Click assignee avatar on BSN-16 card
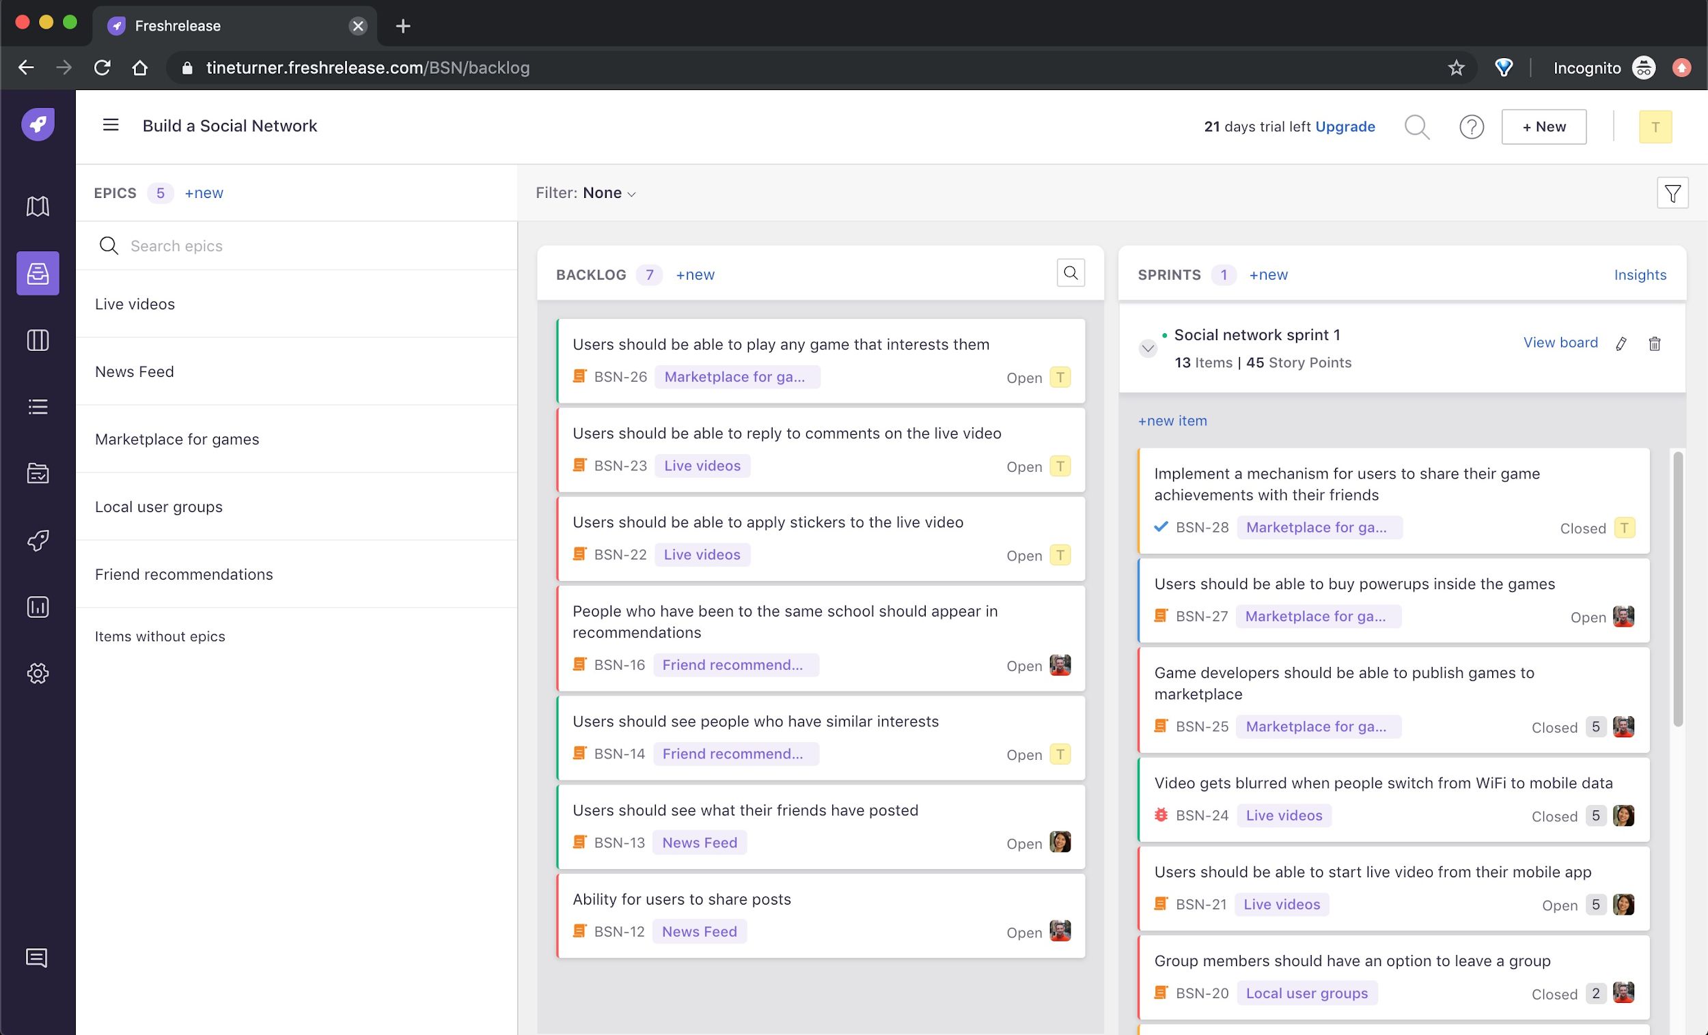The image size is (1708, 1035). [1060, 665]
